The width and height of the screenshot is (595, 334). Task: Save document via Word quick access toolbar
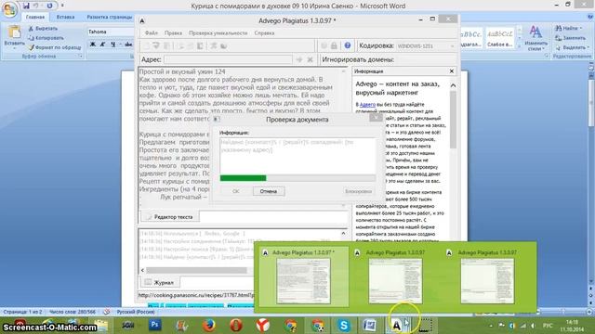click(26, 6)
